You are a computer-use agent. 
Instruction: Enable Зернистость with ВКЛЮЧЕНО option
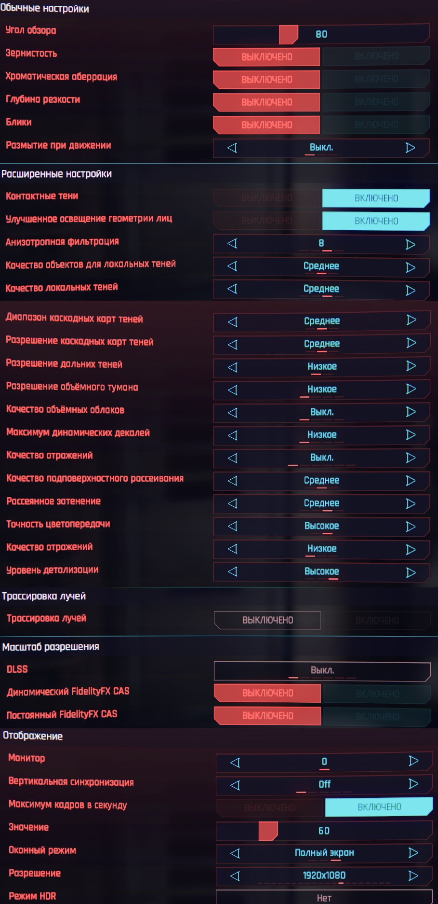coord(376,56)
